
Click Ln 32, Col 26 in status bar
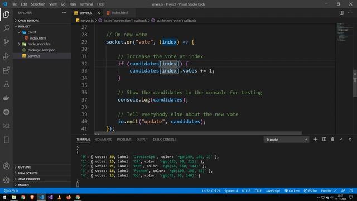[211, 190]
